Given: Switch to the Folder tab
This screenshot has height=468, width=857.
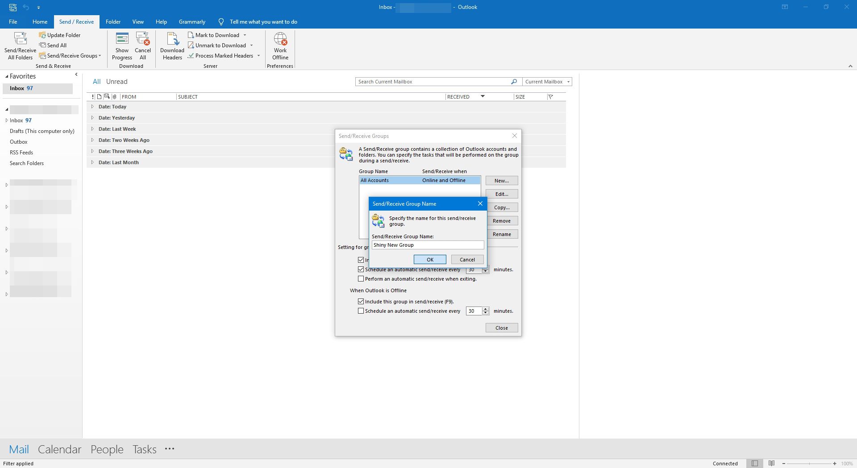Looking at the screenshot, I should [x=113, y=21].
